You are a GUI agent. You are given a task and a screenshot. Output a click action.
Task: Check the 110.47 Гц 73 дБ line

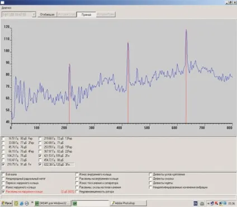point(3,160)
